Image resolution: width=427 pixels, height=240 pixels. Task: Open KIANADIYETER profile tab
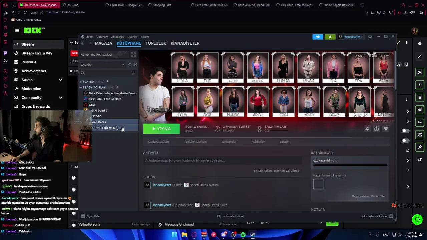[x=185, y=43]
